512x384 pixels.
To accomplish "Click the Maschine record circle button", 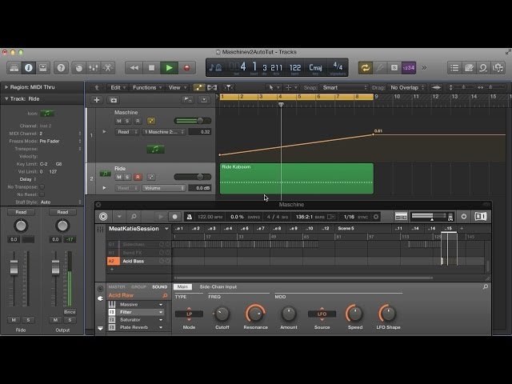I will click(174, 217).
